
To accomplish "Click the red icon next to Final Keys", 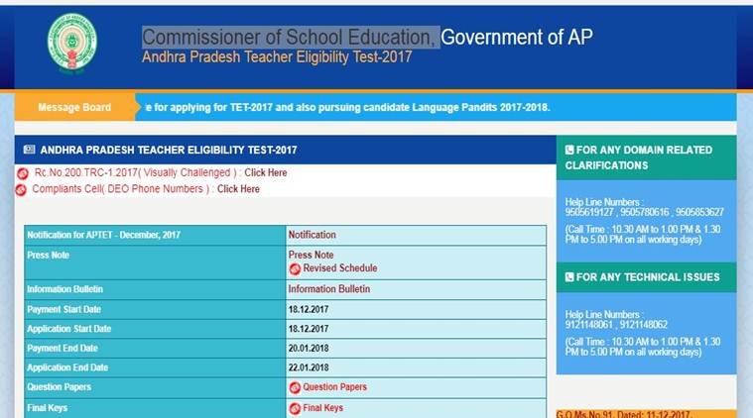I will (x=295, y=408).
